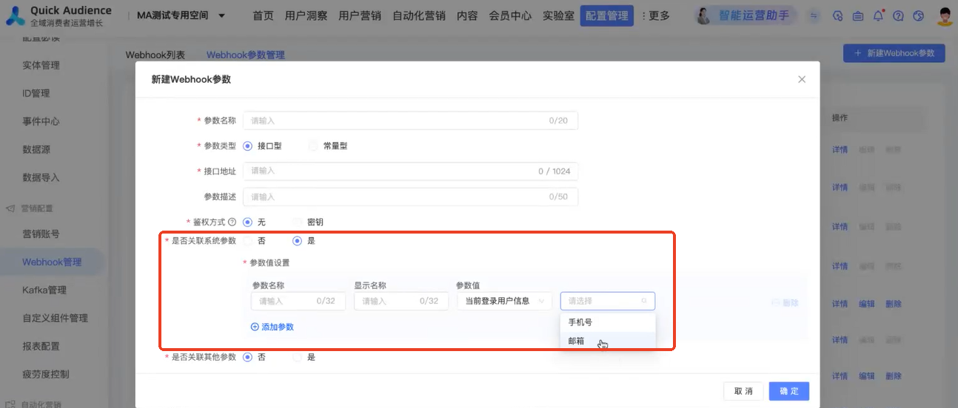Go to the 首页 menu
The height and width of the screenshot is (408, 958).
click(263, 16)
